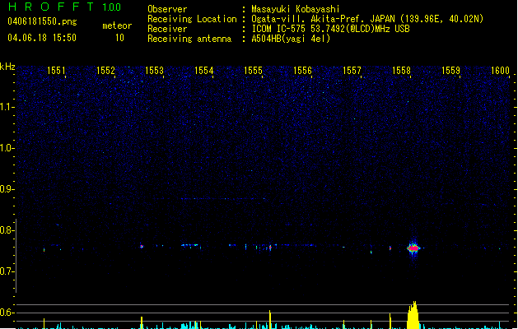Click the faint horizontal trace near 0.88 kHz
The image size is (518, 329).
point(223,199)
